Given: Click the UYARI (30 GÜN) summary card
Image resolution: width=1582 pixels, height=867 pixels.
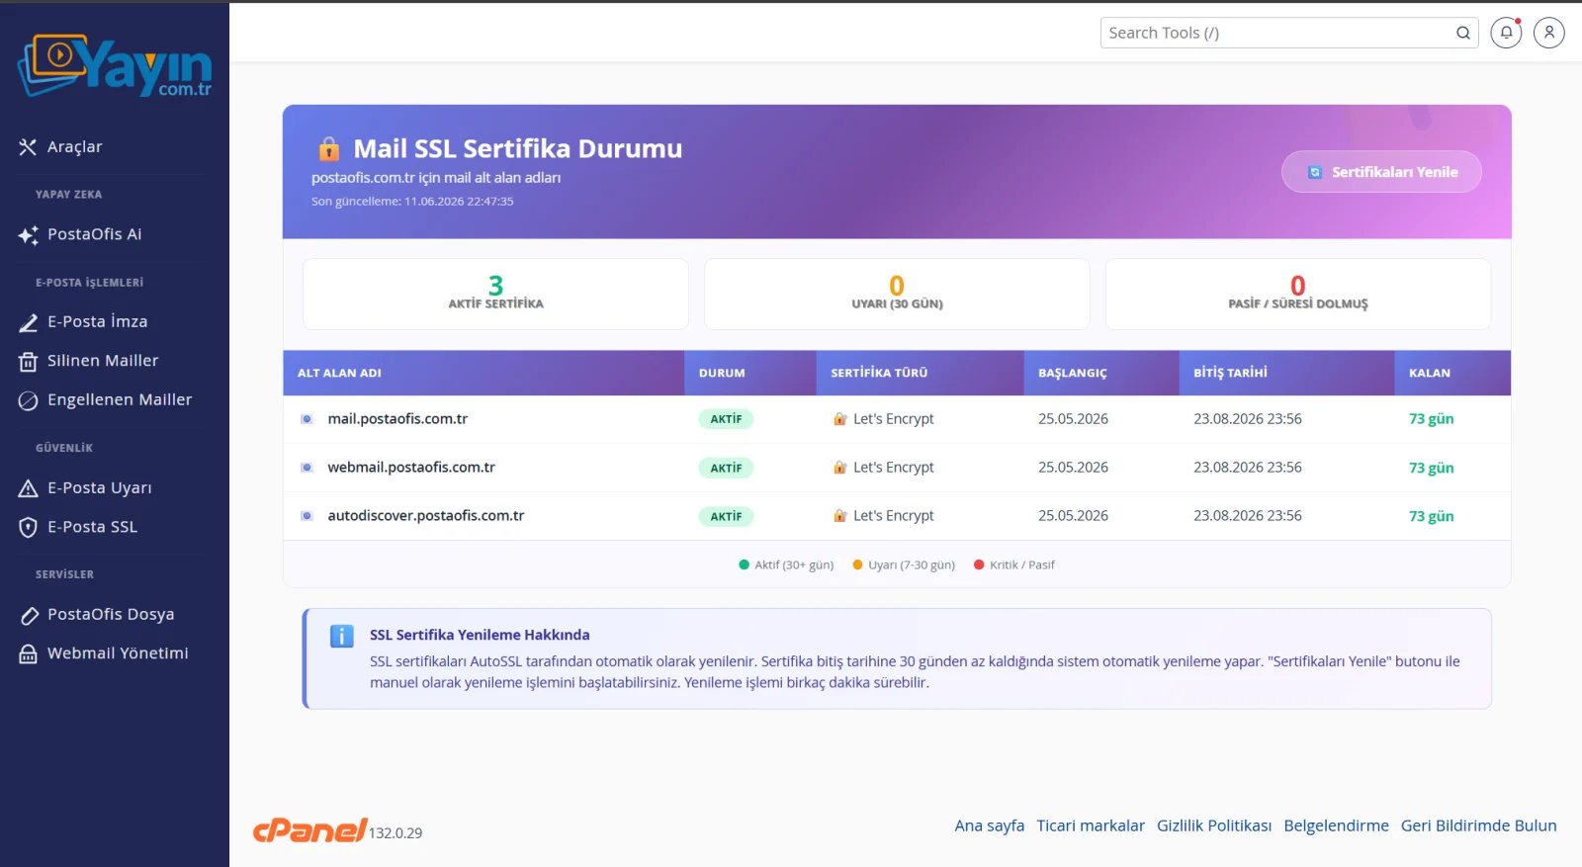Looking at the screenshot, I should [897, 294].
